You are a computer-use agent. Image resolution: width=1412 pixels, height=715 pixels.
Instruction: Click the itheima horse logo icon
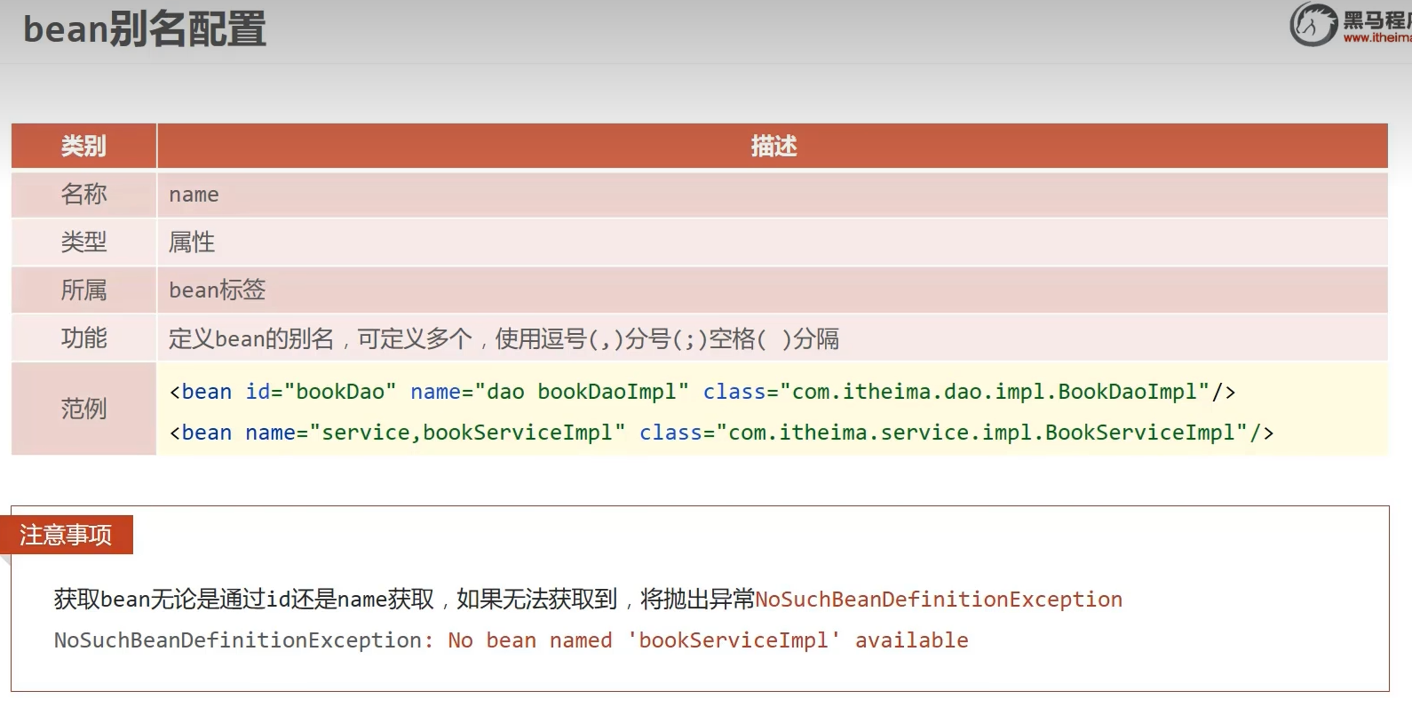tap(1313, 24)
